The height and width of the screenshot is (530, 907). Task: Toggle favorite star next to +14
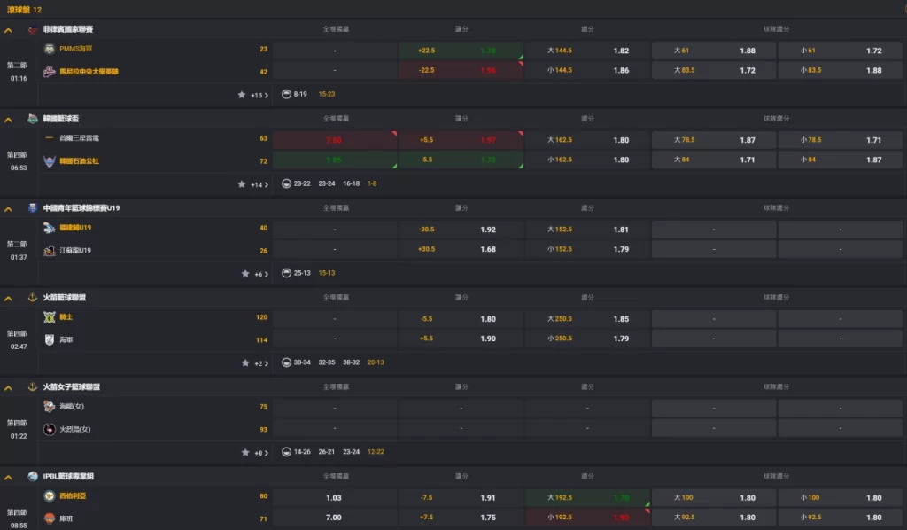(242, 184)
